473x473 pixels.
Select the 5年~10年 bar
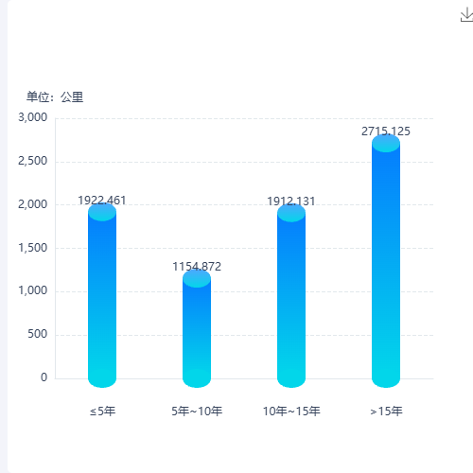coord(197,328)
